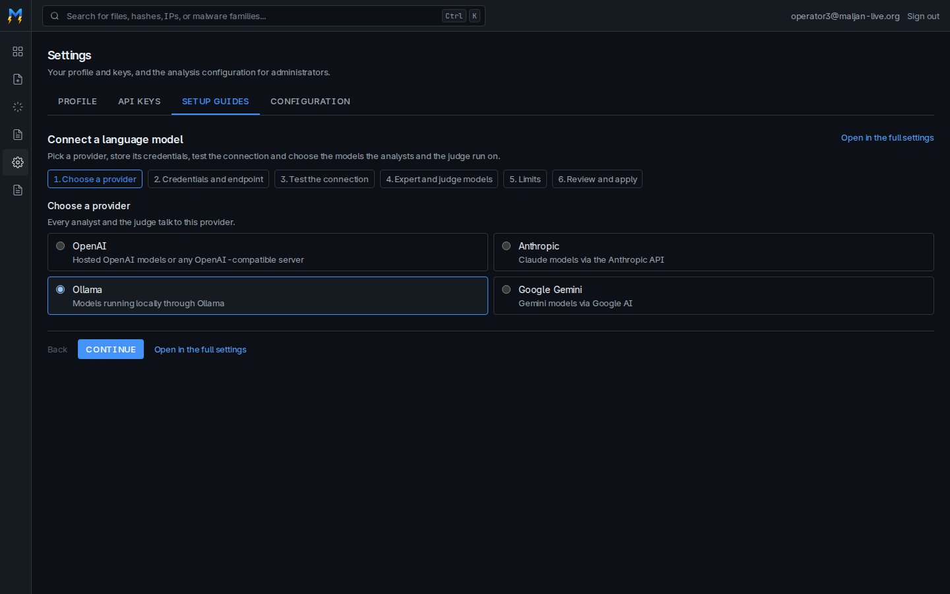
Task: Switch to the Profile tab
Action: coord(77,102)
